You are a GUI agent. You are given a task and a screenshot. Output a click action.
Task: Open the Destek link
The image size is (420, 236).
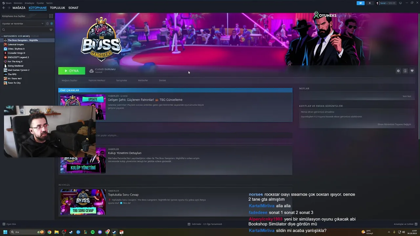click(162, 80)
